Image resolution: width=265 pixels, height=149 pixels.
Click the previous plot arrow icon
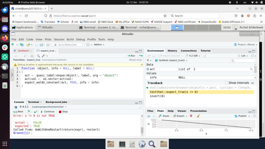click(149, 116)
